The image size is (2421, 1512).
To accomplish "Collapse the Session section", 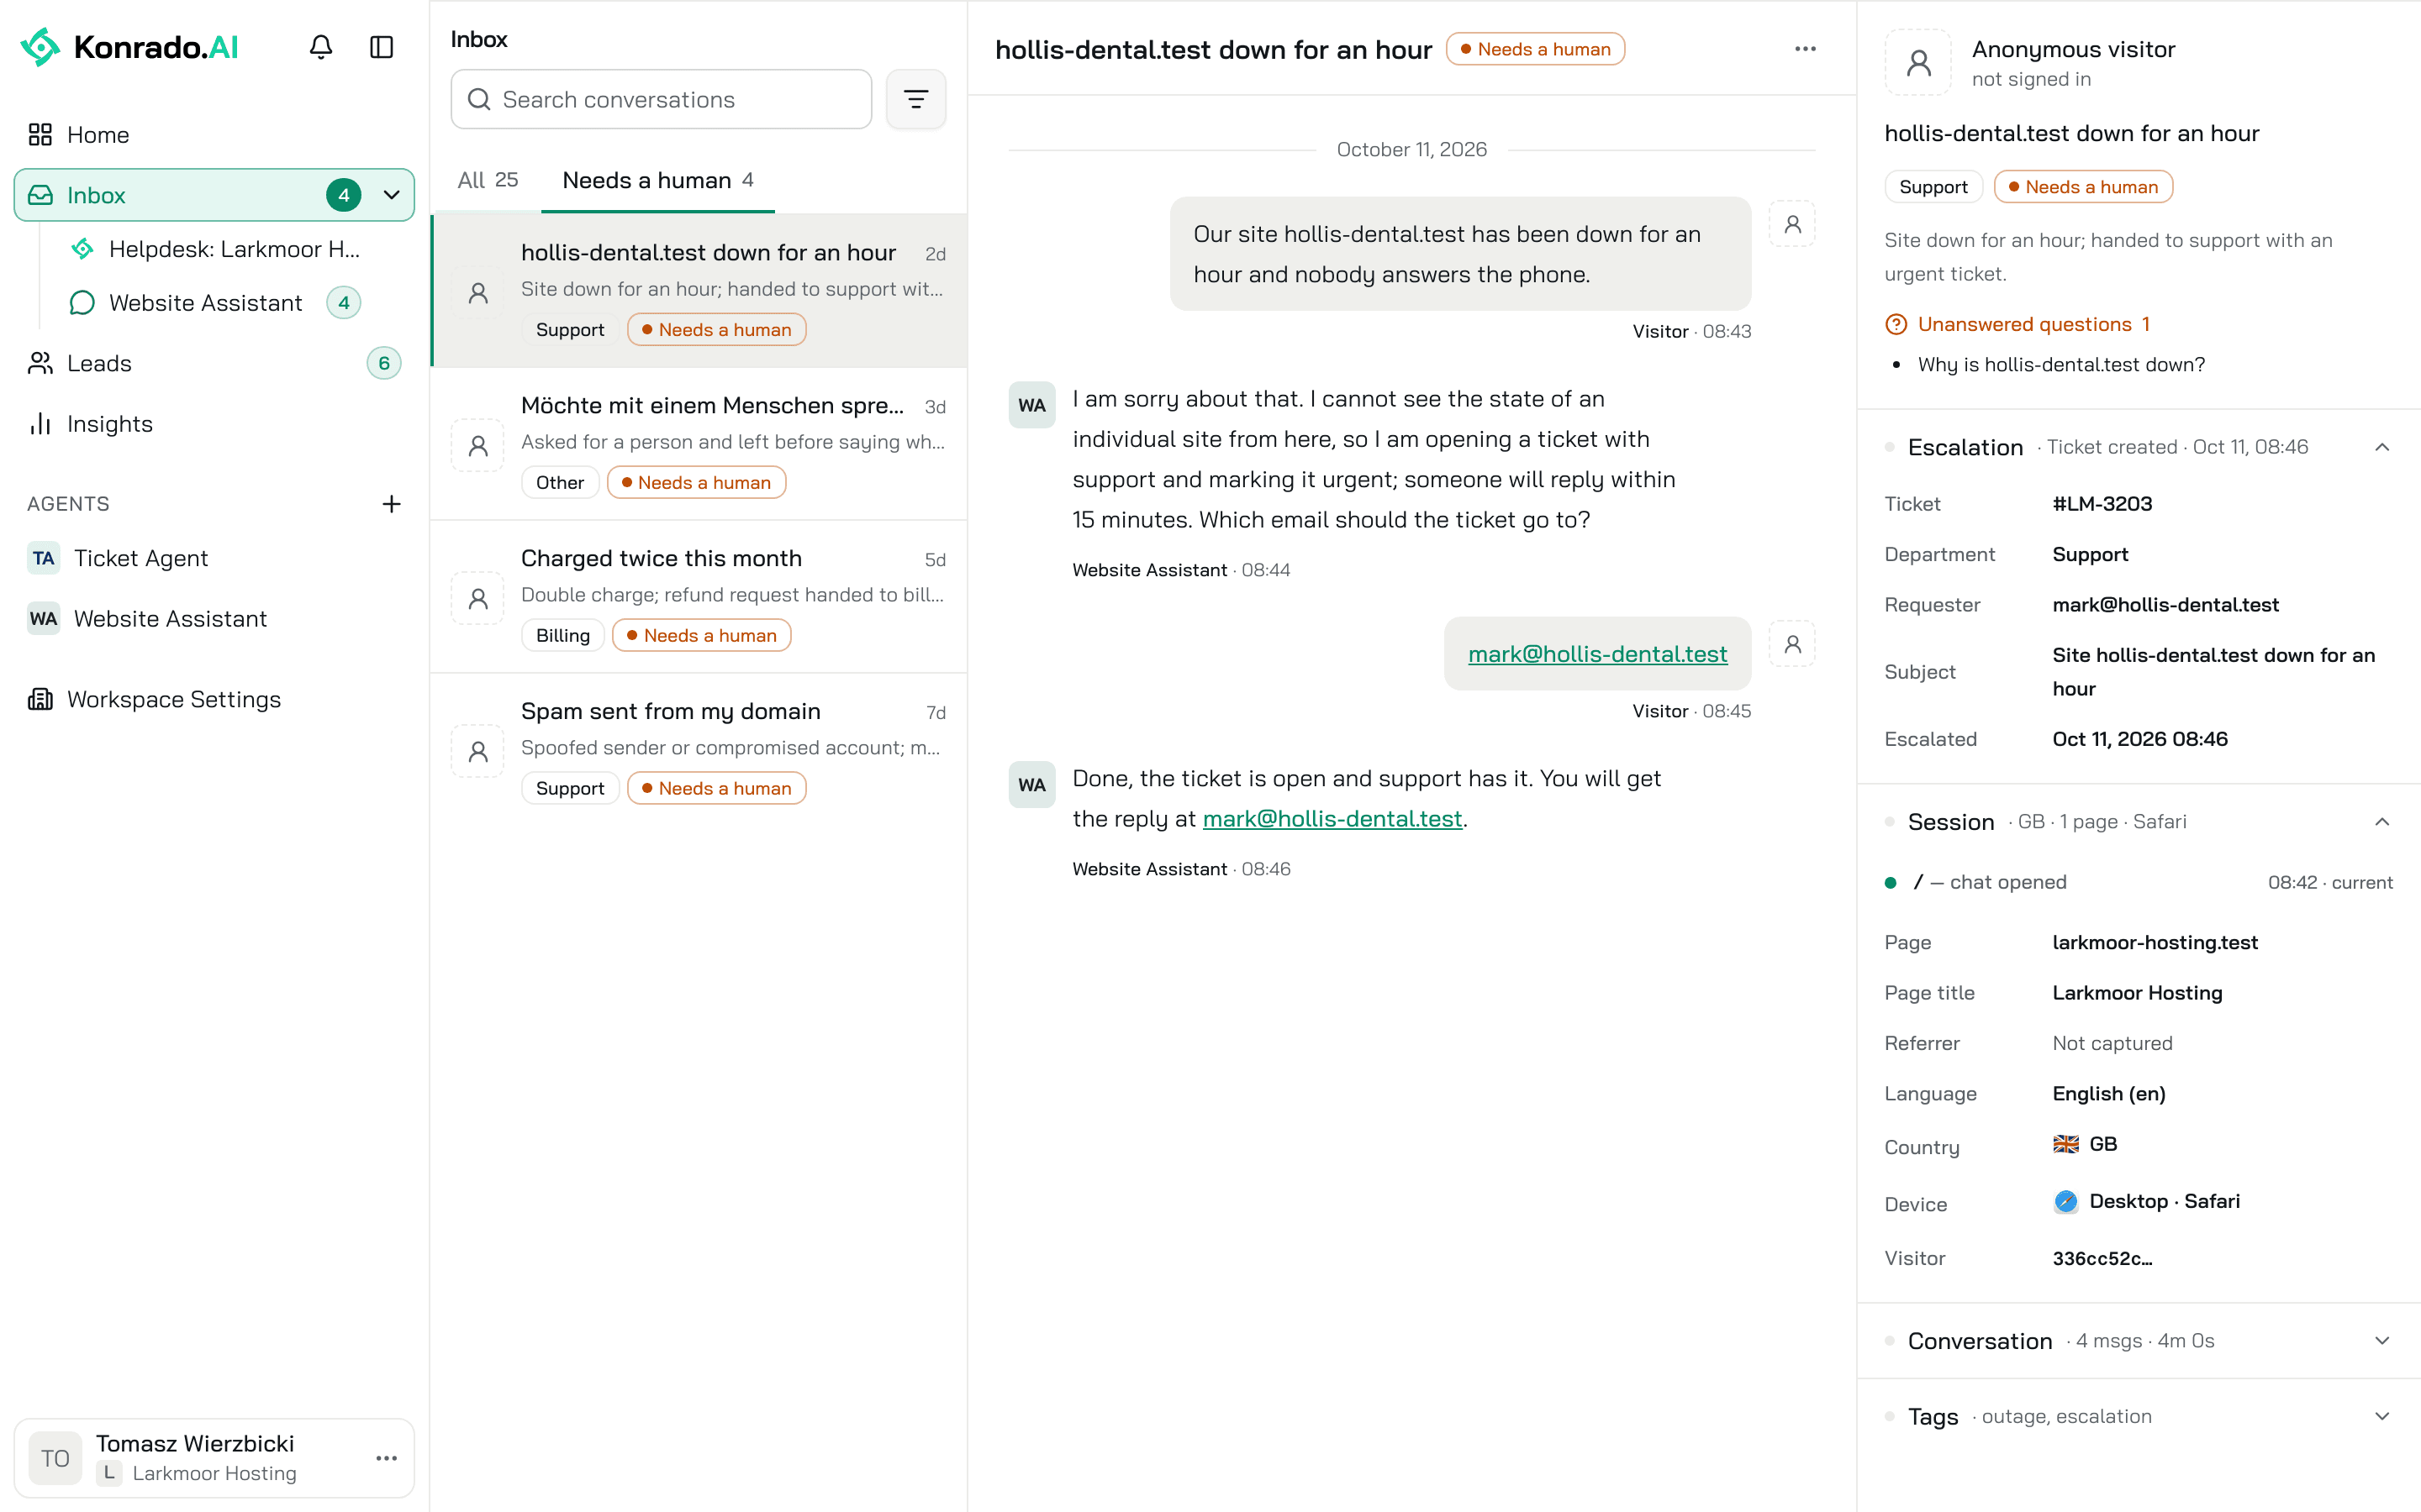I will click(x=2381, y=822).
